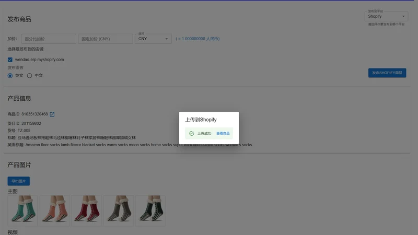Select the 英文 language radio button

pyautogui.click(x=10, y=76)
